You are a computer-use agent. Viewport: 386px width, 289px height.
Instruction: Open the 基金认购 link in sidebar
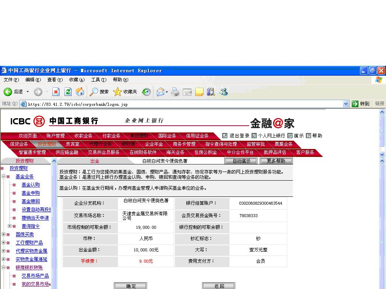coord(31,185)
